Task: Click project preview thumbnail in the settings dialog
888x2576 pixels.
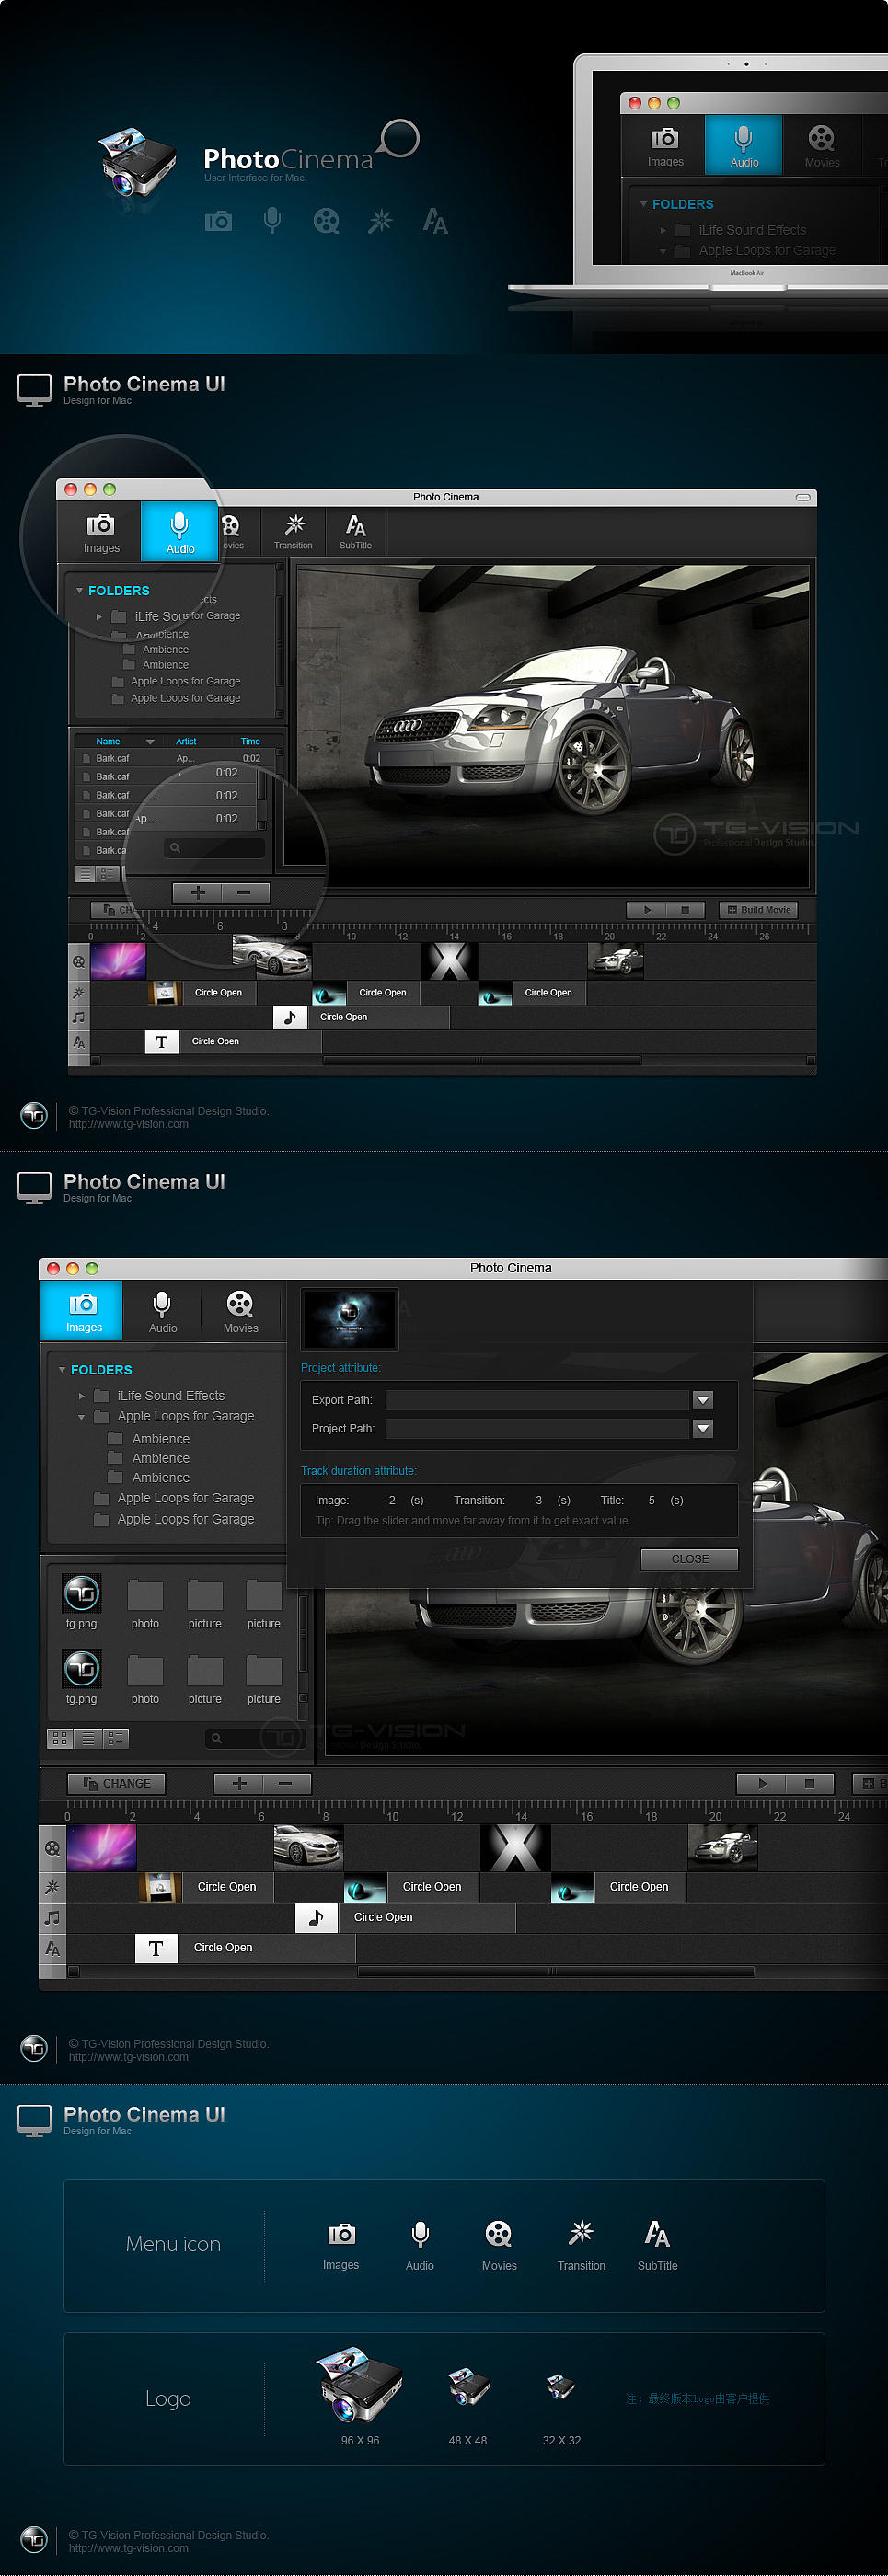Action: (350, 1319)
